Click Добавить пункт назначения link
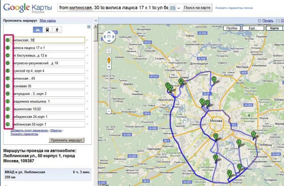Image resolution: width=284 pixels, height=186 pixels. tap(29, 130)
